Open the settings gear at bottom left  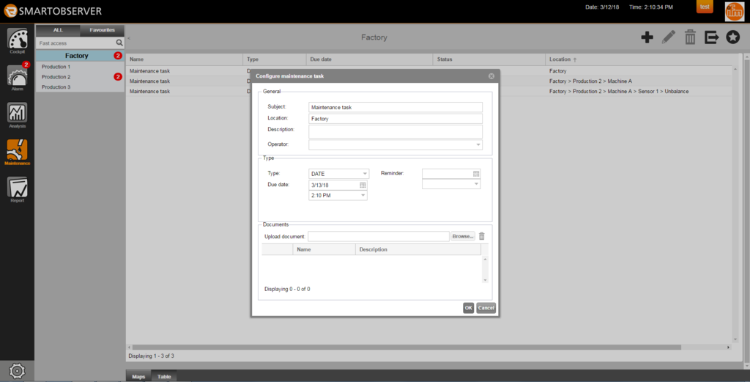pyautogui.click(x=17, y=370)
